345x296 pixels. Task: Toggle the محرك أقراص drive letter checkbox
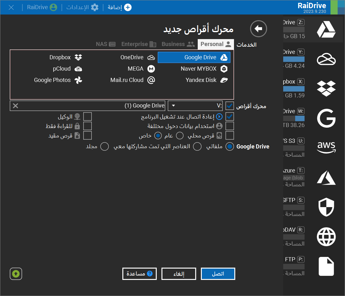point(230,106)
